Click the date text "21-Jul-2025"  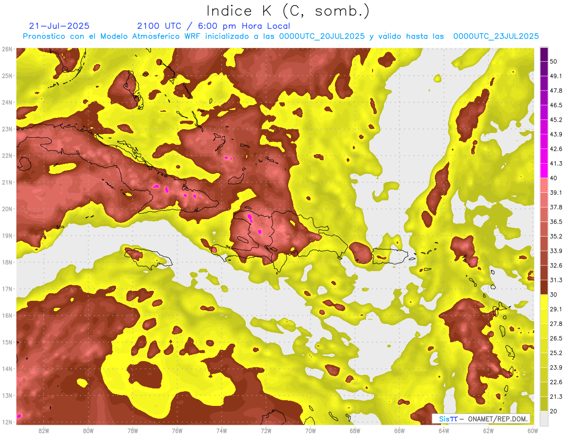point(59,26)
